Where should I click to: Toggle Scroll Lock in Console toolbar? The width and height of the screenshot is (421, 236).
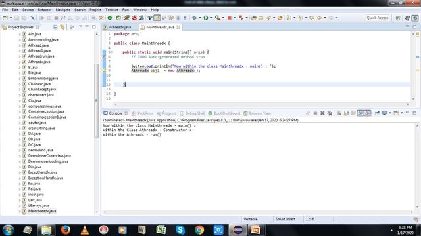(346, 113)
